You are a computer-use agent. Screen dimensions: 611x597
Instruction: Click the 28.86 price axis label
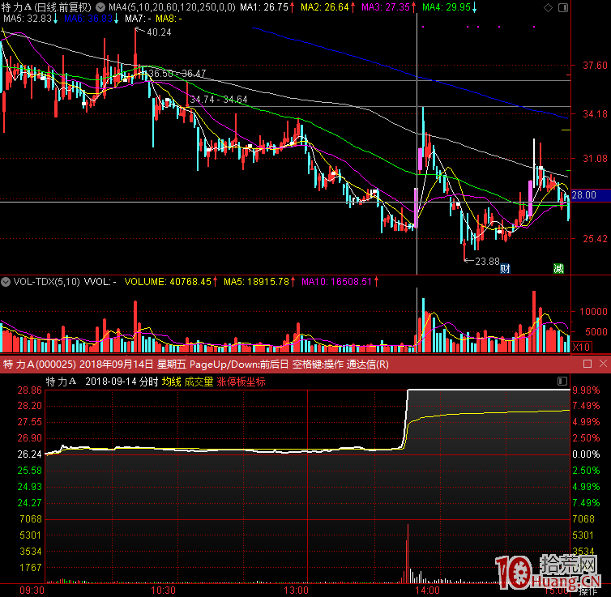point(29,390)
